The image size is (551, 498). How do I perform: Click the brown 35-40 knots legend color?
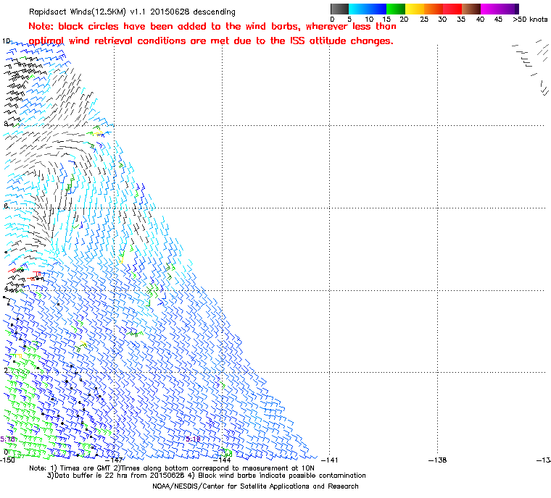pos(471,9)
